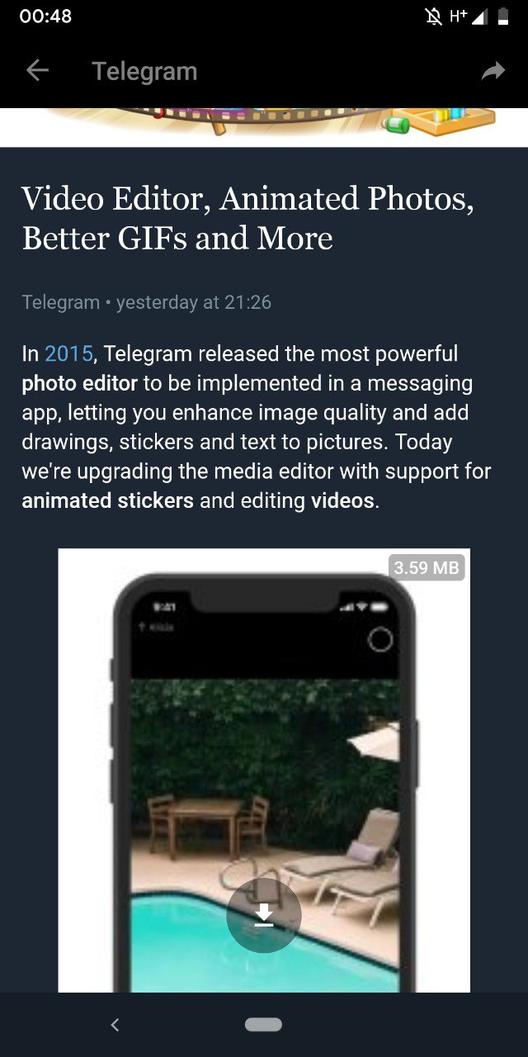This screenshot has width=528, height=1057.
Task: Go back using the top-left arrow
Action: (x=38, y=71)
